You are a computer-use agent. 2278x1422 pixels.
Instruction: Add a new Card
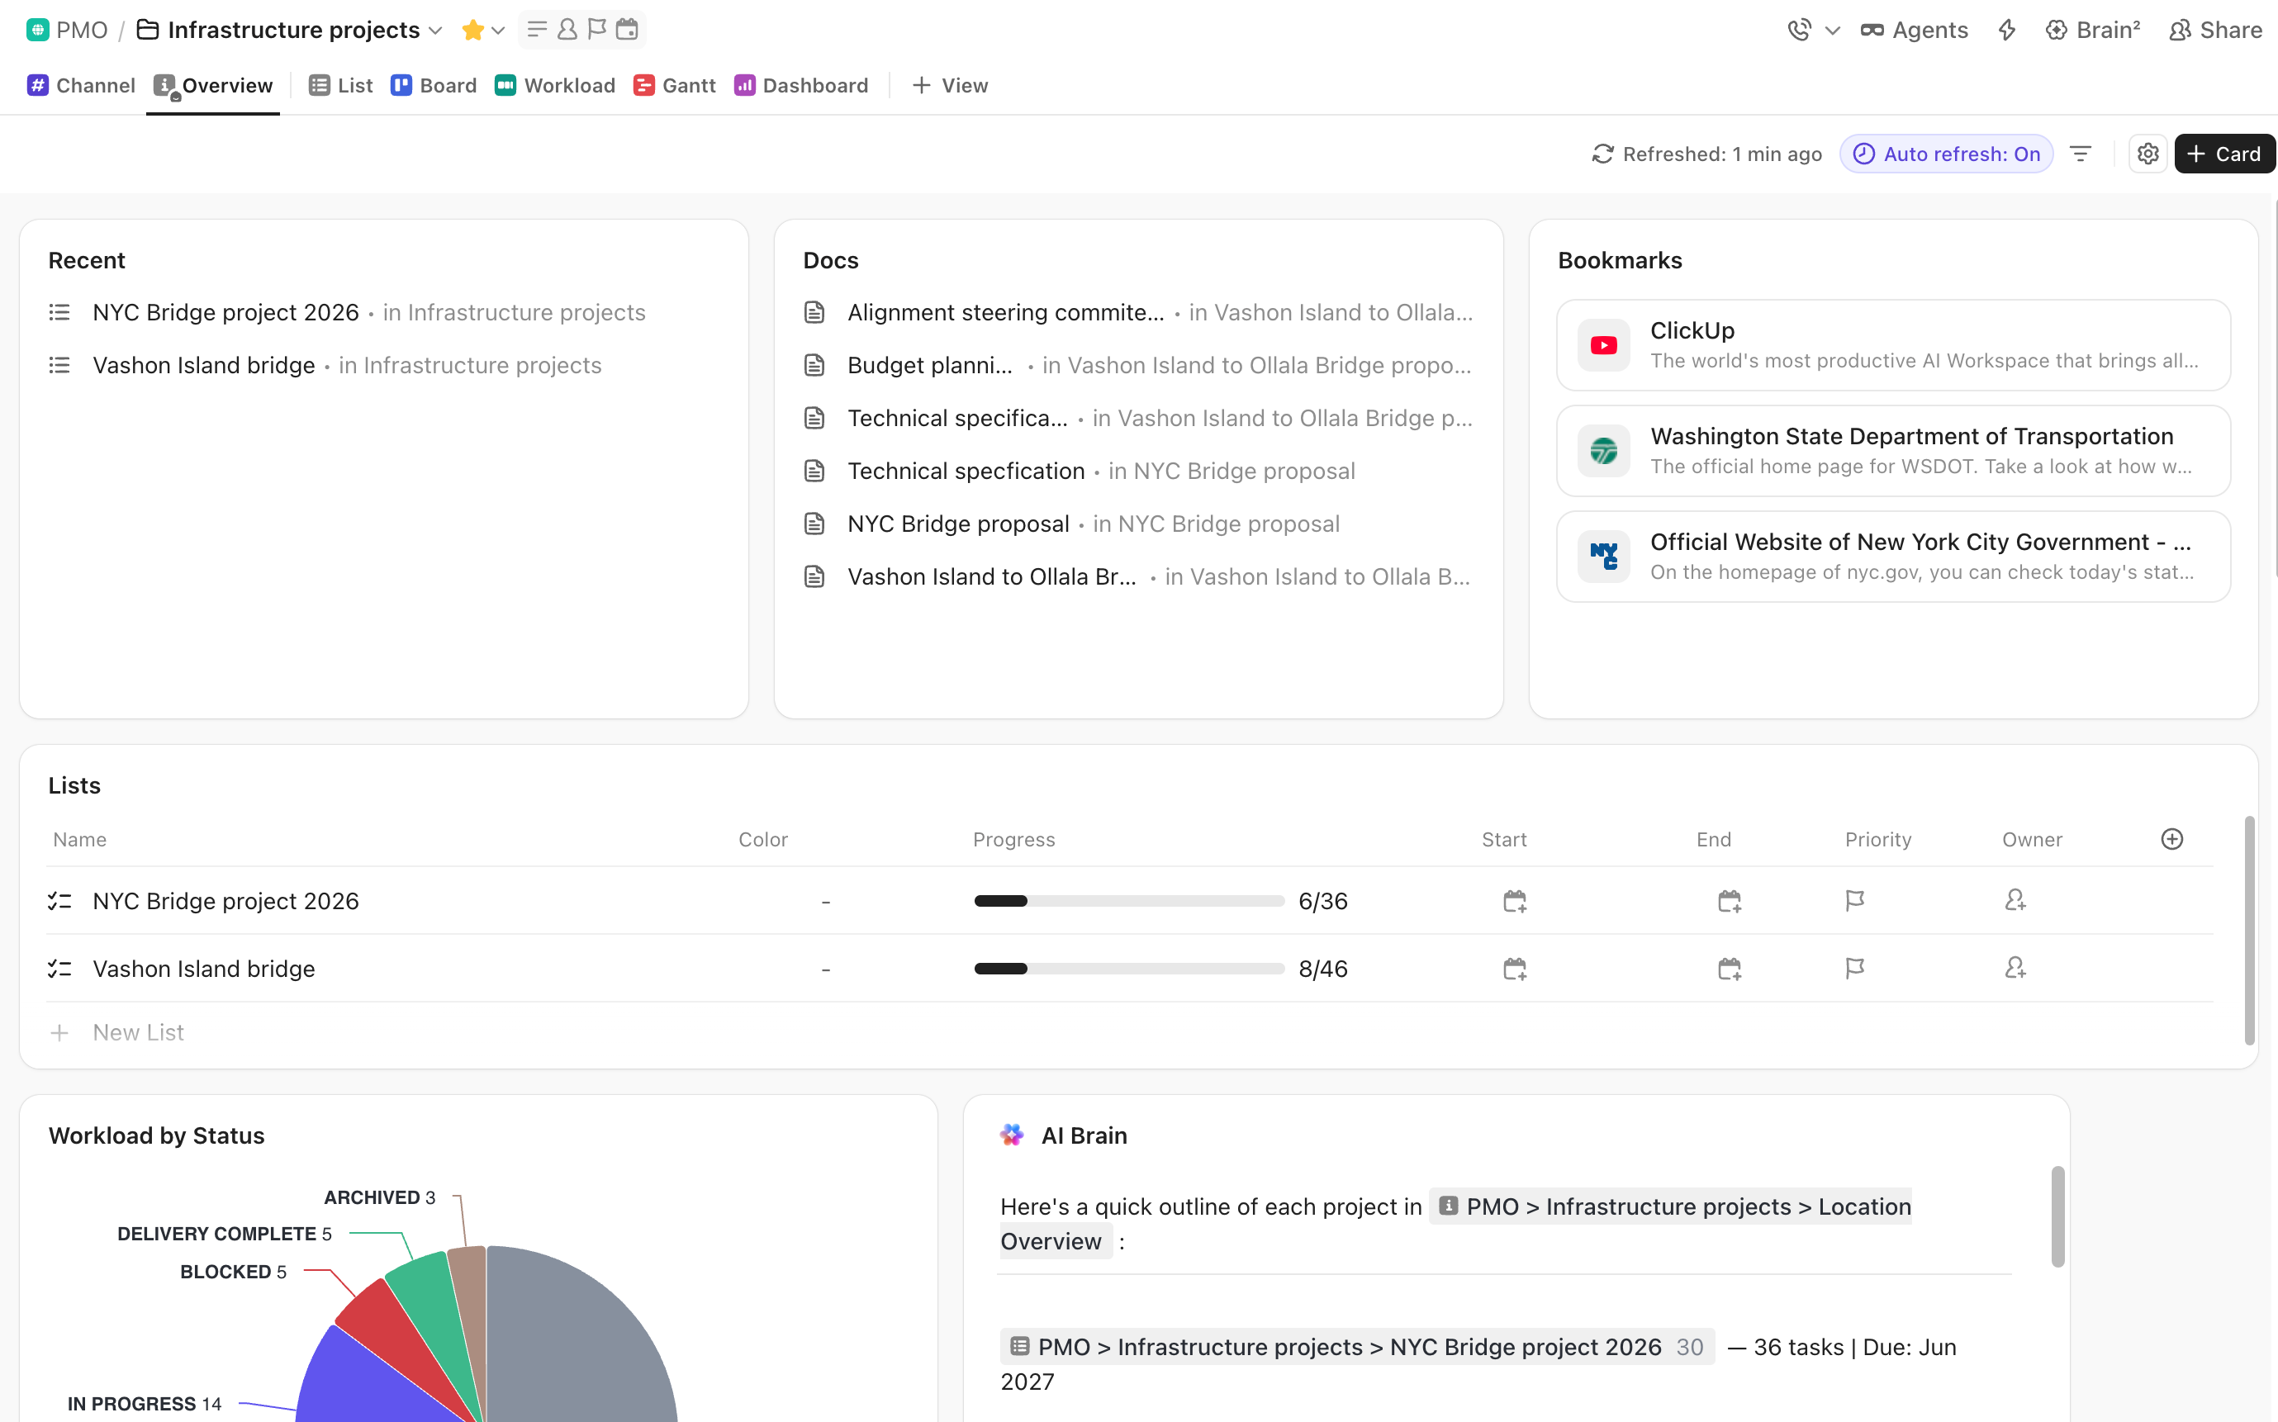(x=2224, y=154)
